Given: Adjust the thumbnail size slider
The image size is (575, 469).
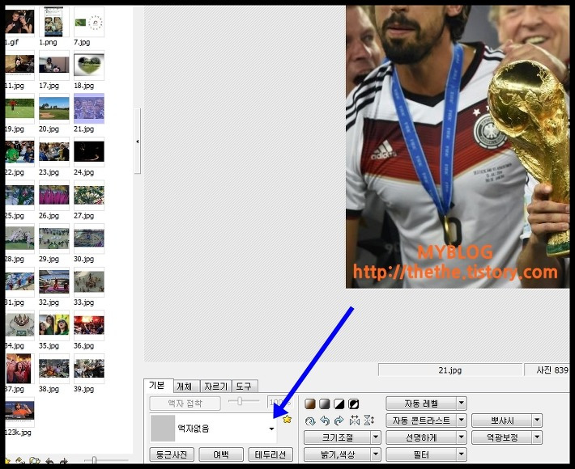Looking at the screenshot, I should click(94, 461).
